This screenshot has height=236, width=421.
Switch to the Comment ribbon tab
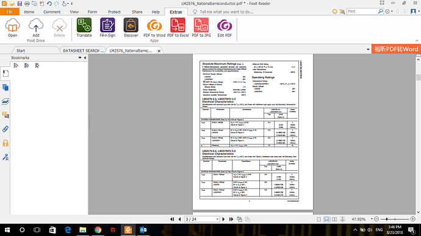pos(52,12)
